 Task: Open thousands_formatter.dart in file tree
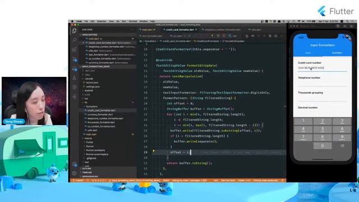(x=101, y=122)
